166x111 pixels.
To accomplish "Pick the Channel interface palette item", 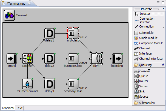I will tap(149, 59).
